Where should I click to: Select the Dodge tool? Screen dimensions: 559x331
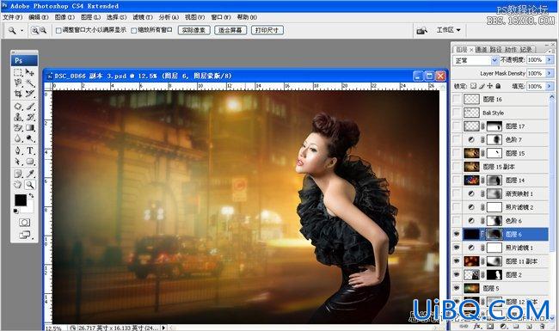click(30, 138)
